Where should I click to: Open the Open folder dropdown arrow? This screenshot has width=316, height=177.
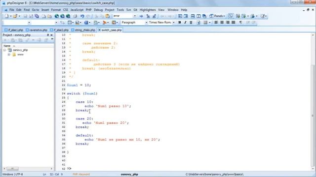19,16
